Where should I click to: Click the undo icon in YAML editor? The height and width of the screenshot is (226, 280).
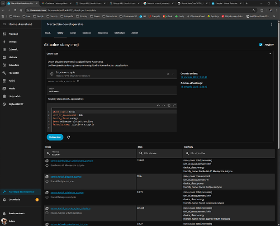point(158,105)
